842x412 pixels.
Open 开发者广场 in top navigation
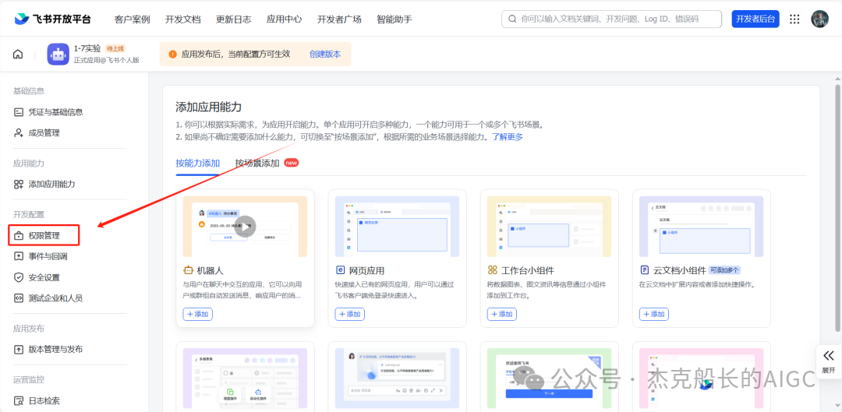pyautogui.click(x=339, y=19)
